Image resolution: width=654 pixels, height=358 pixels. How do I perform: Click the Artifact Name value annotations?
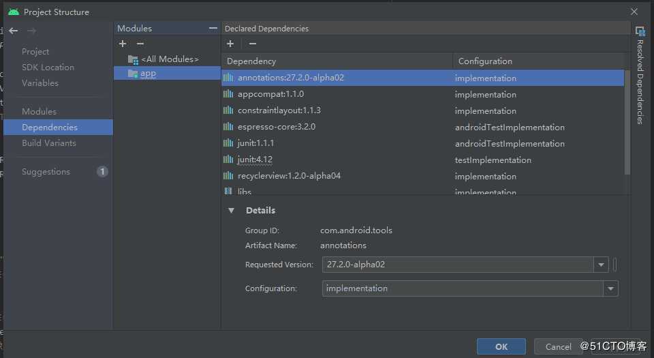click(343, 245)
